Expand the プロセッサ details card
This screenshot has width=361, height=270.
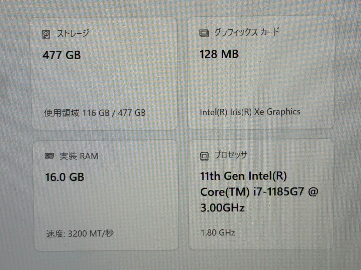tap(261, 195)
